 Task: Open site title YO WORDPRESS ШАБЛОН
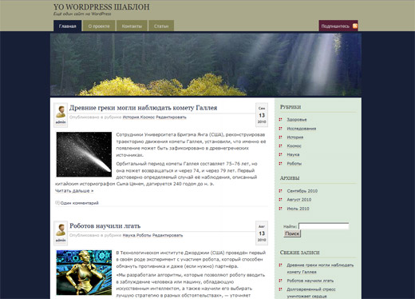(x=101, y=7)
